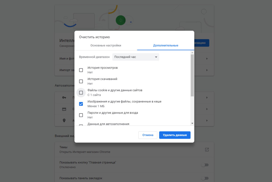The width and height of the screenshot is (272, 182).
Task: Tick the Файлы cookie checkbox
Action: (x=81, y=93)
